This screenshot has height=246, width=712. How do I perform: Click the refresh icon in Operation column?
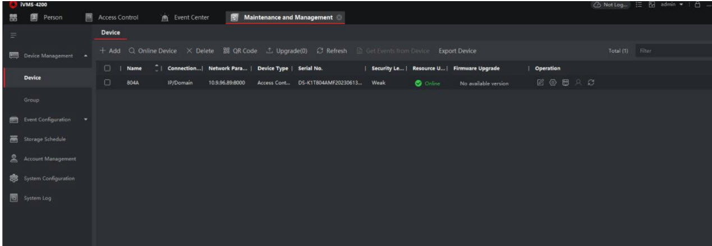coord(591,83)
